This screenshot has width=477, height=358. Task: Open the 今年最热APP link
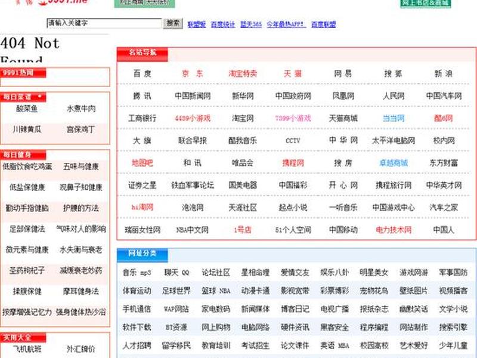[x=286, y=24]
